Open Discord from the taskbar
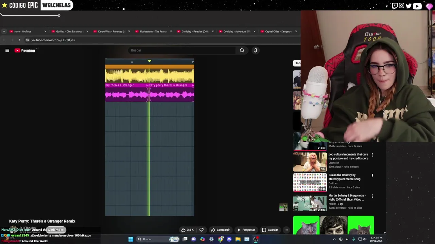The height and width of the screenshot is (244, 435). pos(229,239)
